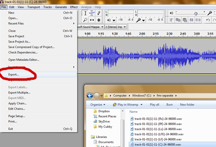Open the output meter dropdown arrow
The width and height of the screenshot is (216, 147).
coord(114,21)
